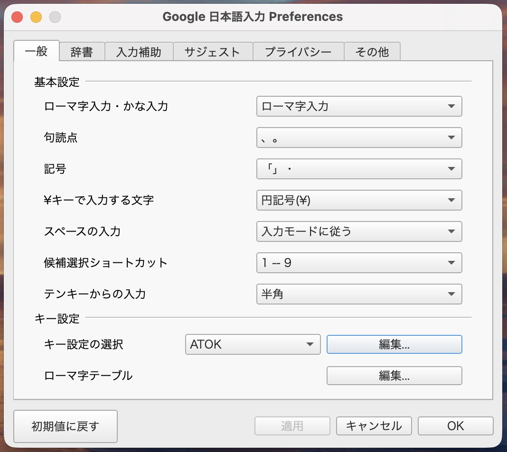Expand the テンキーからの入力 半角 dropdown

(359, 294)
